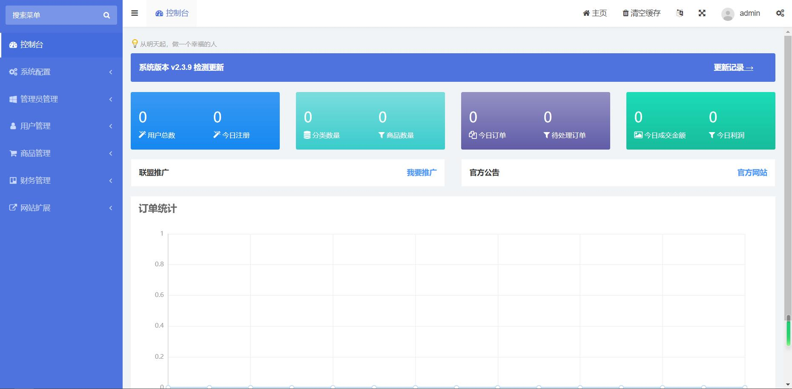
Task: Enter fullscreen using the expand arrows icon
Action: pyautogui.click(x=702, y=13)
